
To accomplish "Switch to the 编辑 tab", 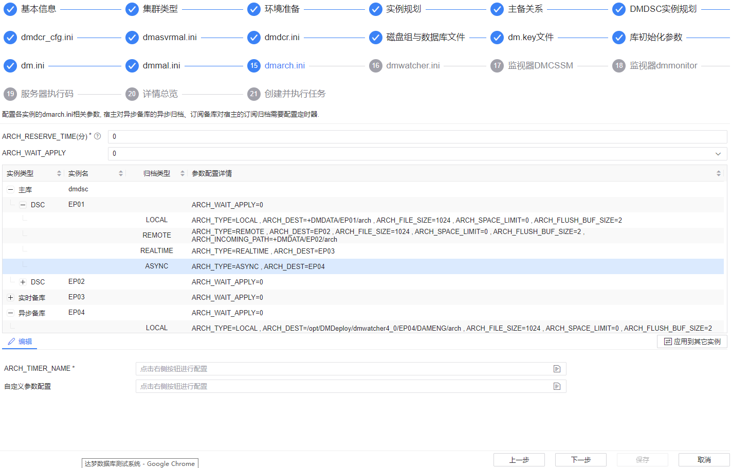I will pos(20,341).
